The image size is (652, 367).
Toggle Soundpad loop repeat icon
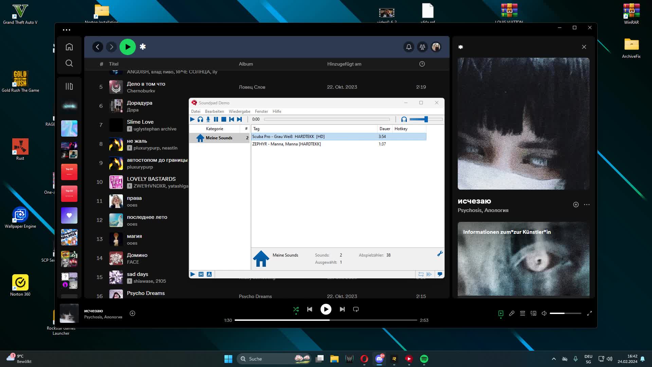(x=421, y=274)
